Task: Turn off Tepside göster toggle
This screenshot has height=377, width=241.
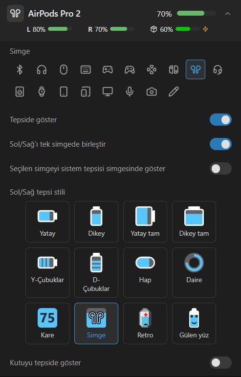Action: tap(220, 120)
